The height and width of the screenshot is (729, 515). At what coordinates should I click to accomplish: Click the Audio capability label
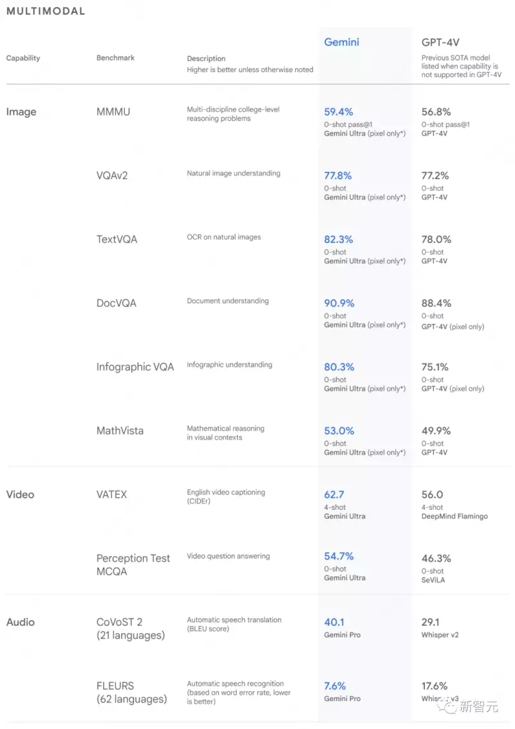(21, 621)
